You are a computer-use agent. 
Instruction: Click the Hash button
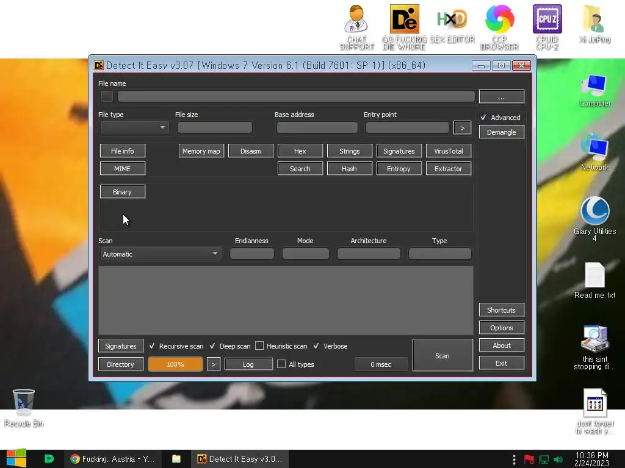tap(350, 169)
